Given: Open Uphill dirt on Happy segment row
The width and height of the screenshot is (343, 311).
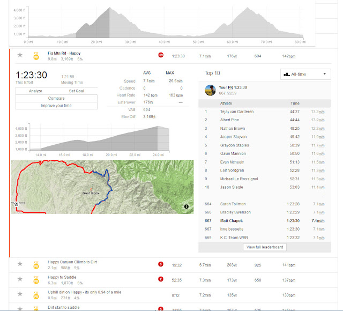Looking at the screenshot, I should [85, 292].
